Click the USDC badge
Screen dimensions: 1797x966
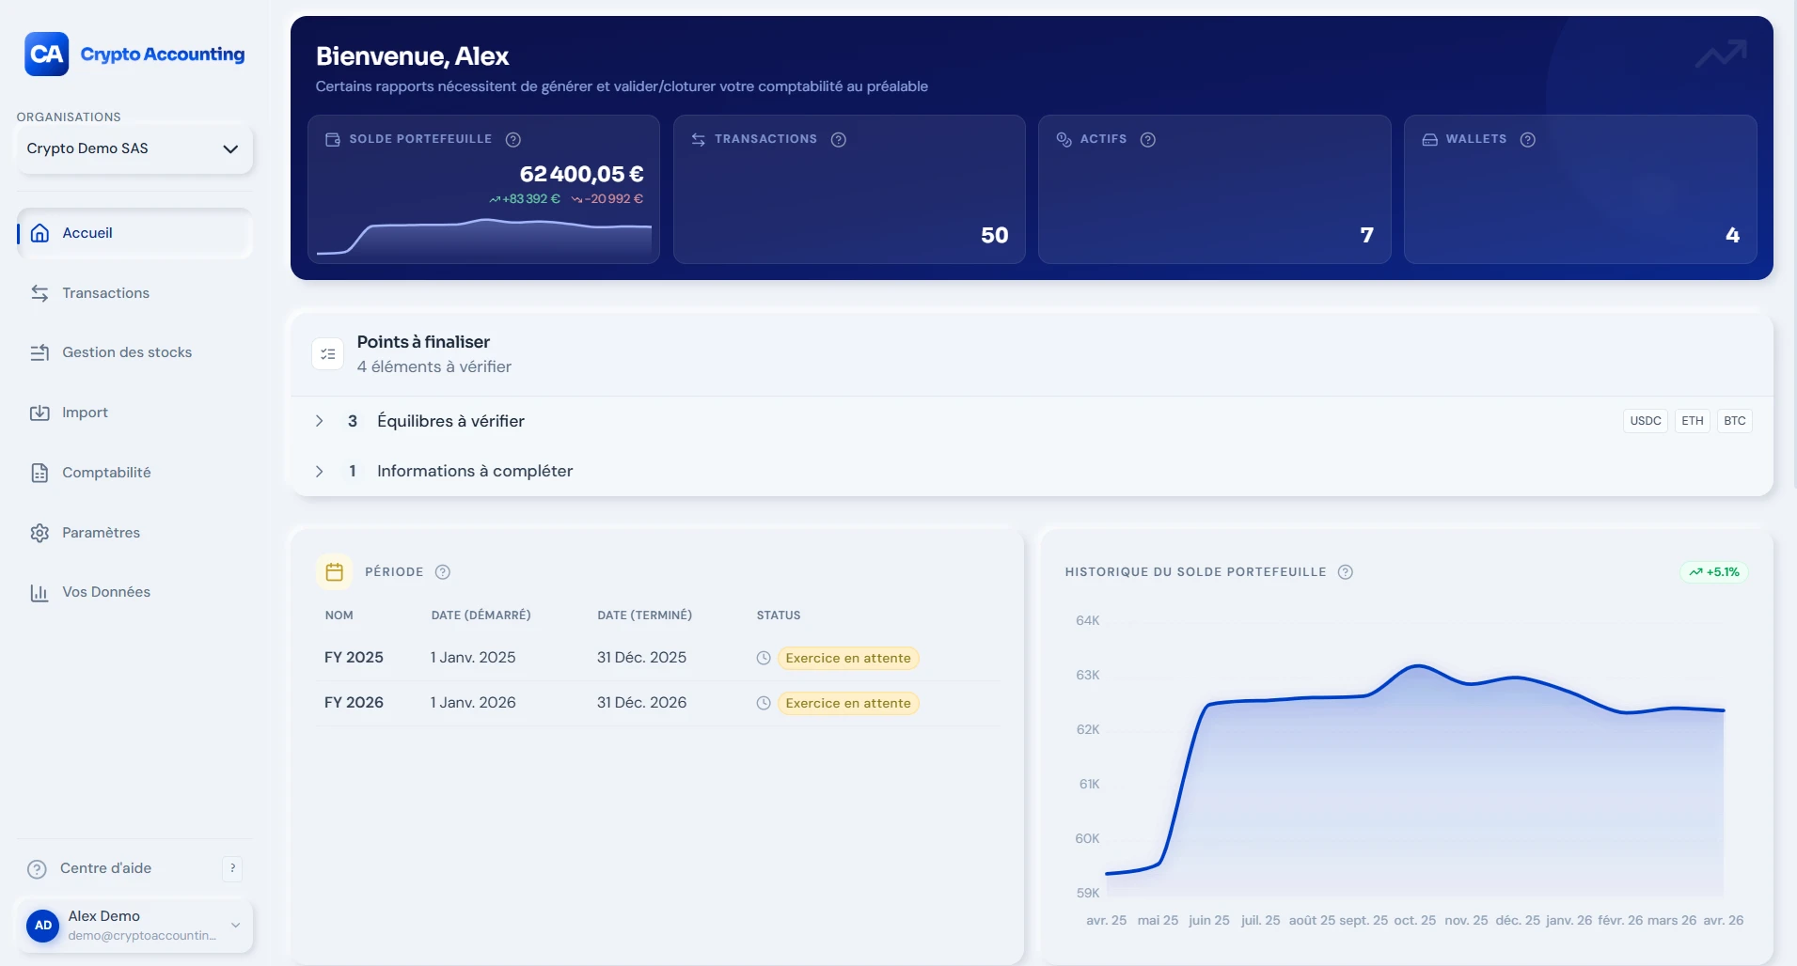click(x=1647, y=420)
